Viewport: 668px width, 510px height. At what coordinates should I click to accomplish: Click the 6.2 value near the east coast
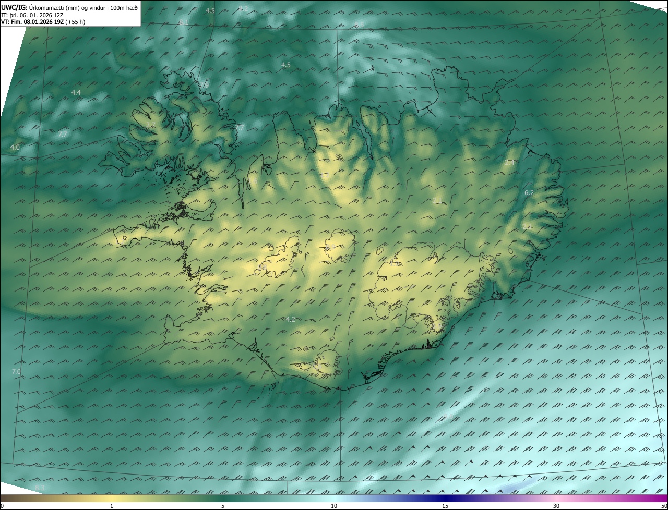click(529, 193)
